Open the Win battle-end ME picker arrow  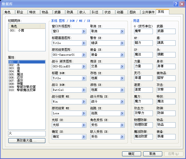click(84, 102)
